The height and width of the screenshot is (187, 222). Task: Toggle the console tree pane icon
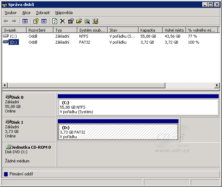25,21
